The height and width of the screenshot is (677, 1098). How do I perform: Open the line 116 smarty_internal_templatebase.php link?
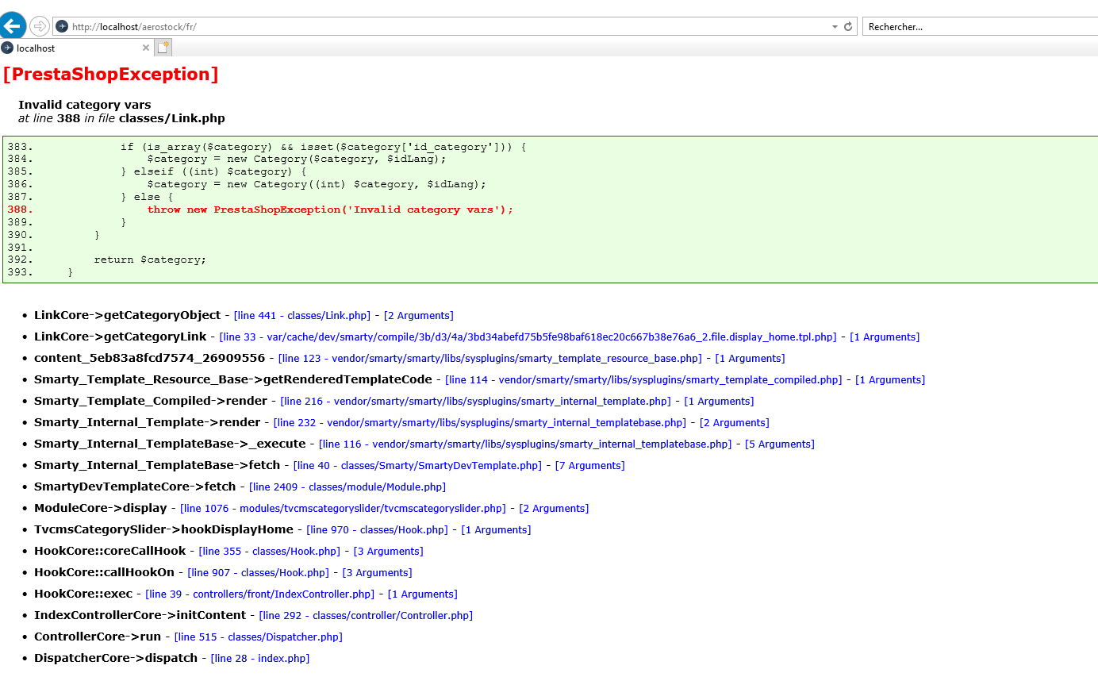(x=525, y=444)
